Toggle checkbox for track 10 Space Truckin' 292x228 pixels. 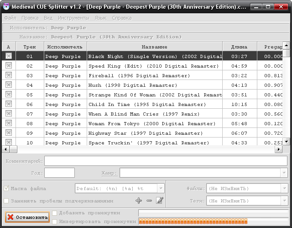[x=9, y=142]
